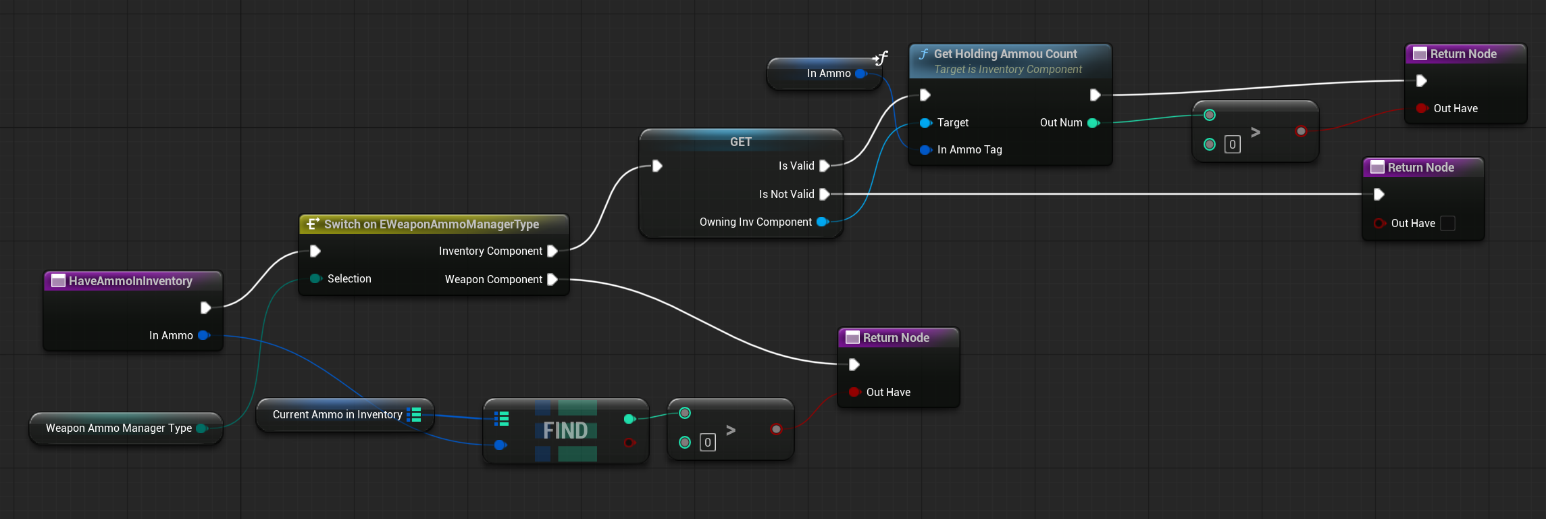Click the Out Num output pin

[1093, 123]
